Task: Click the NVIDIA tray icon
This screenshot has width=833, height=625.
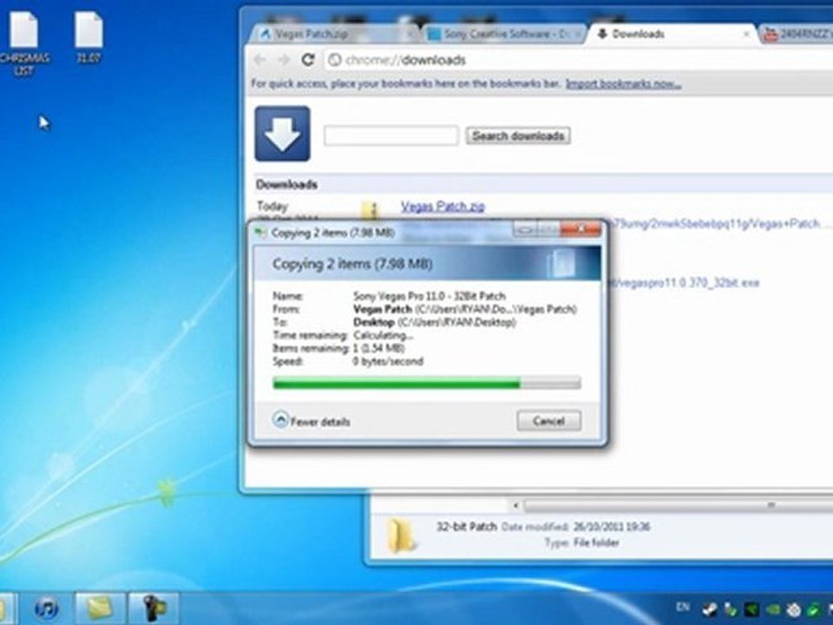Action: [x=773, y=609]
